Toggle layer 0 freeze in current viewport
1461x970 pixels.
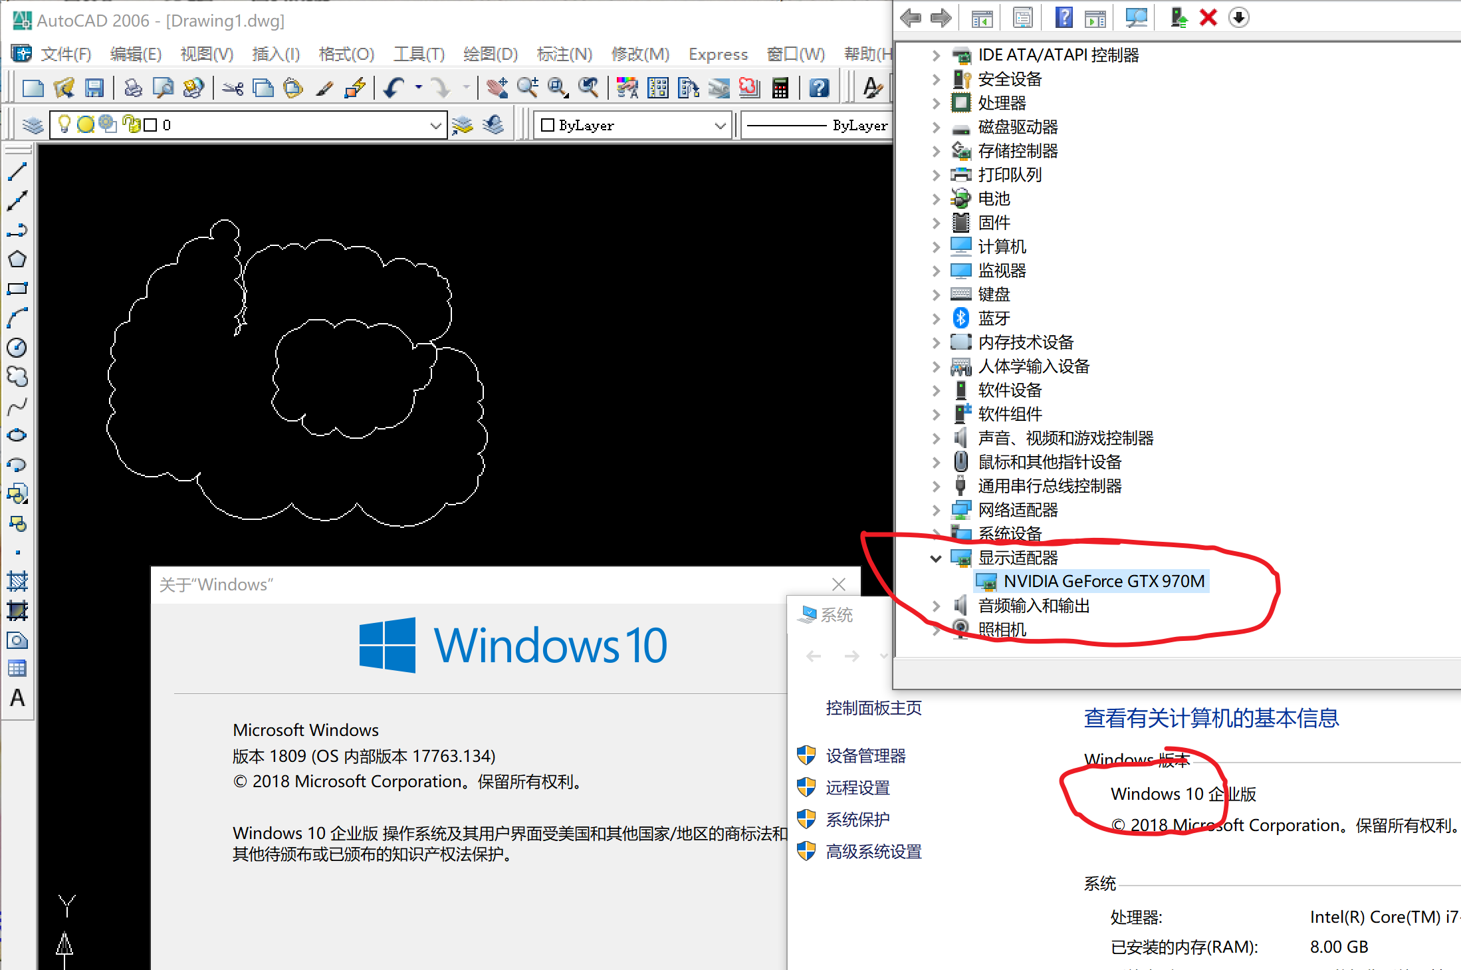click(x=107, y=124)
